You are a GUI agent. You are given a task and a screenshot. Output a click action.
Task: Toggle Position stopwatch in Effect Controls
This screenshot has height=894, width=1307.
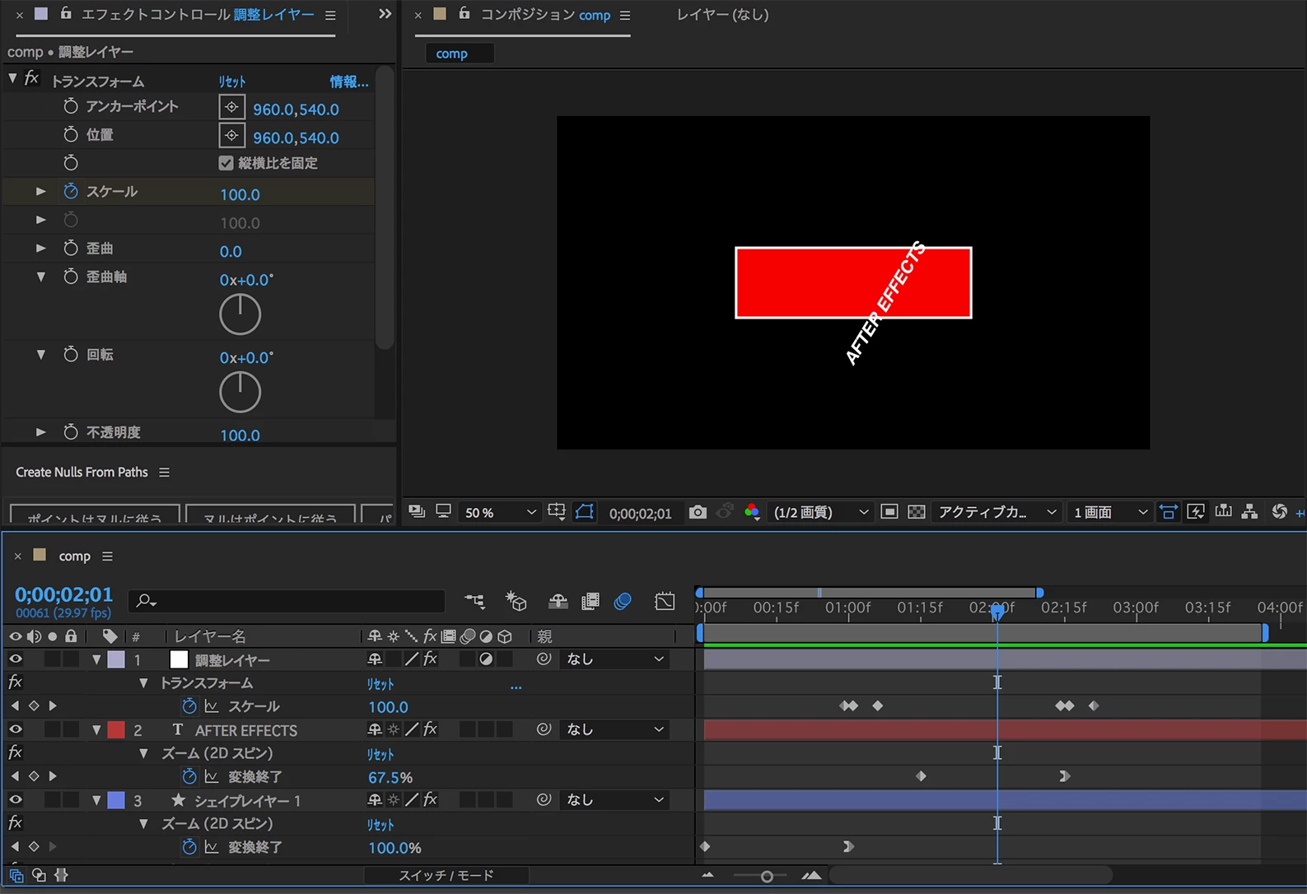coord(71,134)
